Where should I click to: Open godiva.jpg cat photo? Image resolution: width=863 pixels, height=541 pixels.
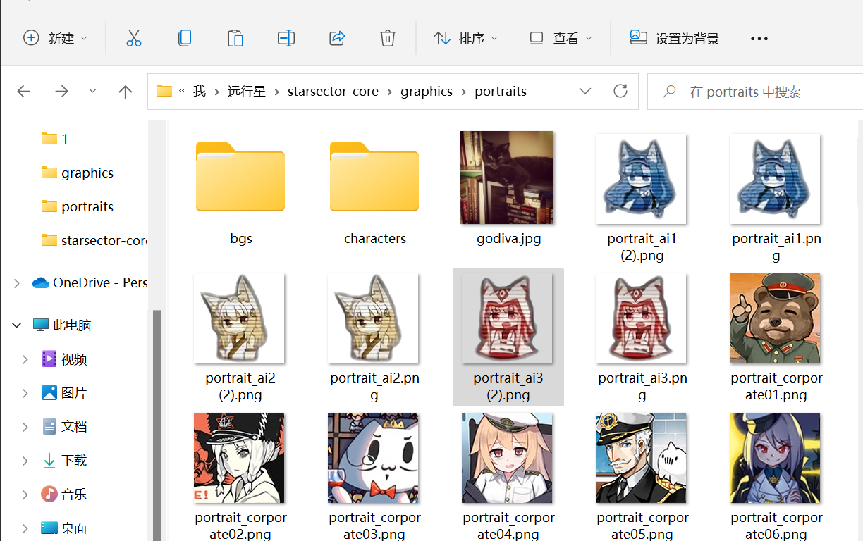[508, 178]
